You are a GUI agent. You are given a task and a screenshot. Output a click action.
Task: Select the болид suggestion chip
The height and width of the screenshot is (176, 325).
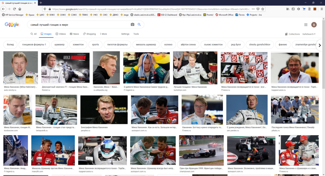point(10,44)
